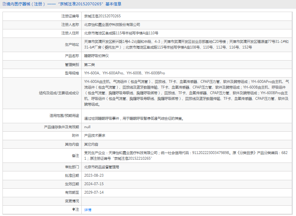296x216 pixels.
Task: Select expiry date 2029-07-14
Action: [x=94, y=192]
